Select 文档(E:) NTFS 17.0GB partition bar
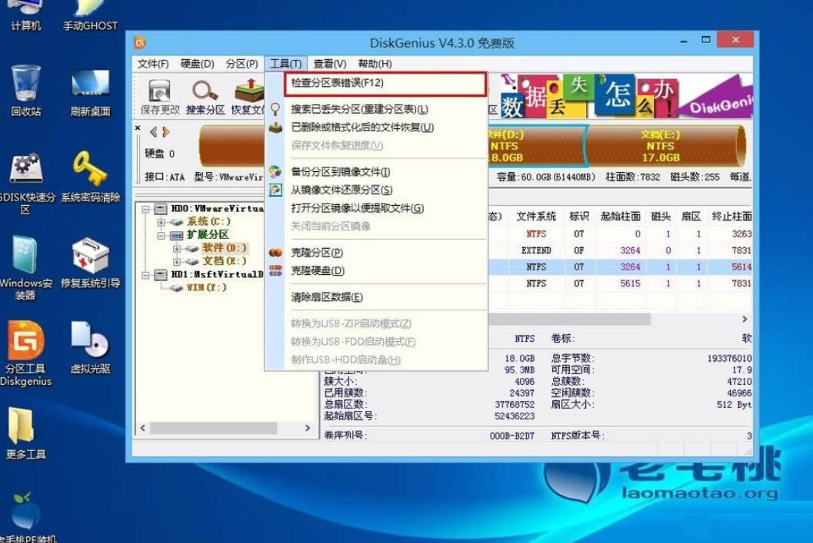Image resolution: width=813 pixels, height=543 pixels. pos(665,145)
